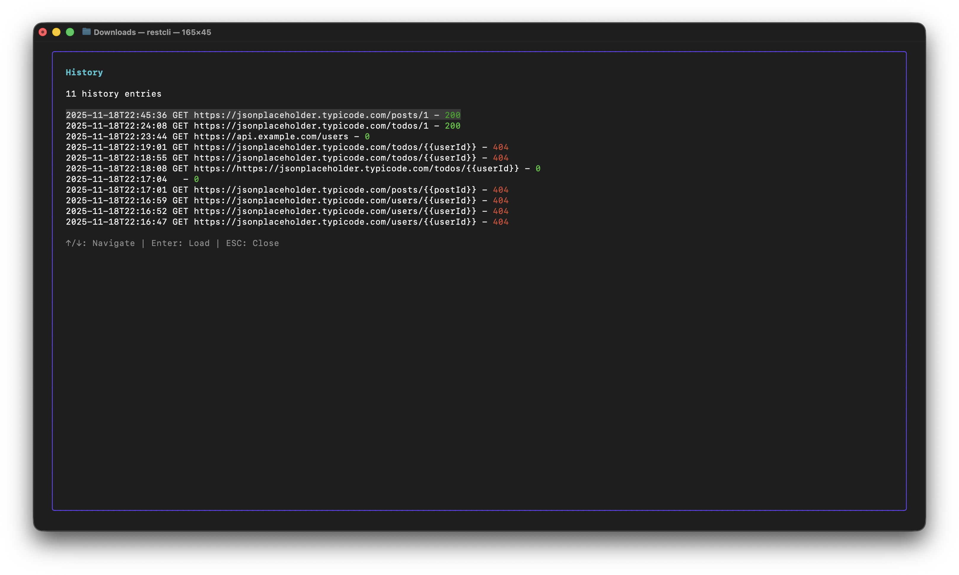Select the 22:16:59 users userId entry
This screenshot has height=575, width=959.
pyautogui.click(x=287, y=201)
